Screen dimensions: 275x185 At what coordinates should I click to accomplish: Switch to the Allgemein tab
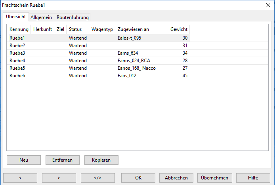[41, 17]
